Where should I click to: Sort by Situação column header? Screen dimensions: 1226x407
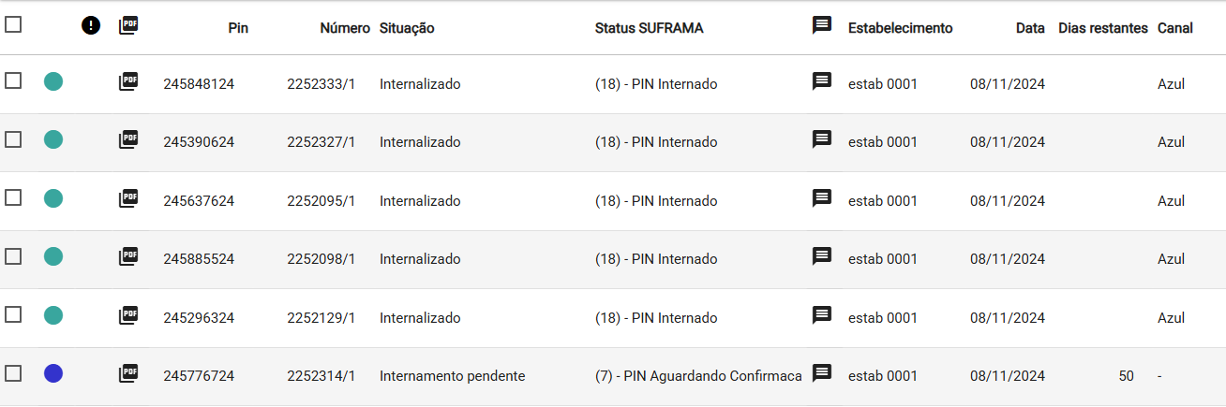coord(407,28)
